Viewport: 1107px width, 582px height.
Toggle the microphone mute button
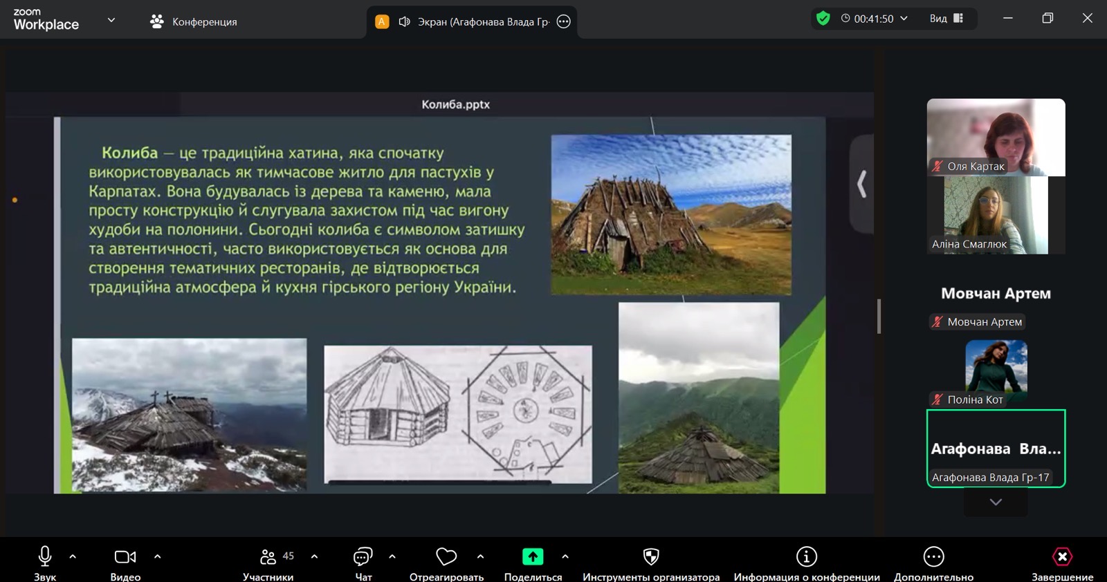point(45,557)
